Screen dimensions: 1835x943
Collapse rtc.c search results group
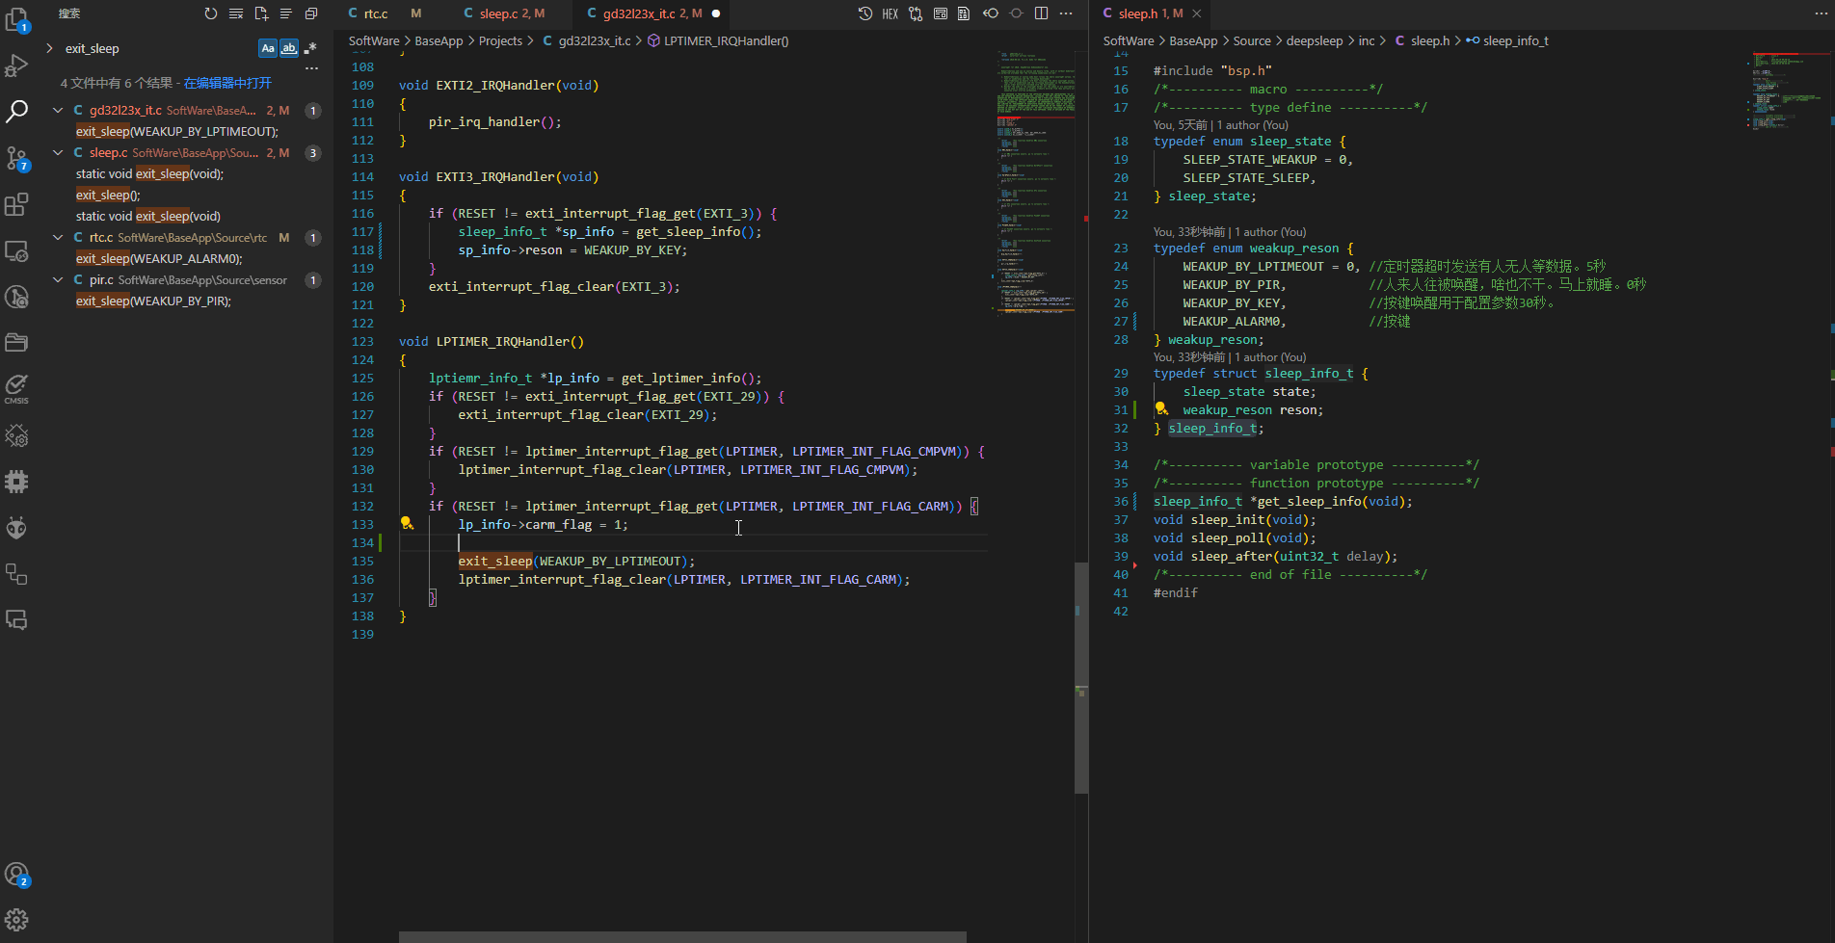pos(58,237)
